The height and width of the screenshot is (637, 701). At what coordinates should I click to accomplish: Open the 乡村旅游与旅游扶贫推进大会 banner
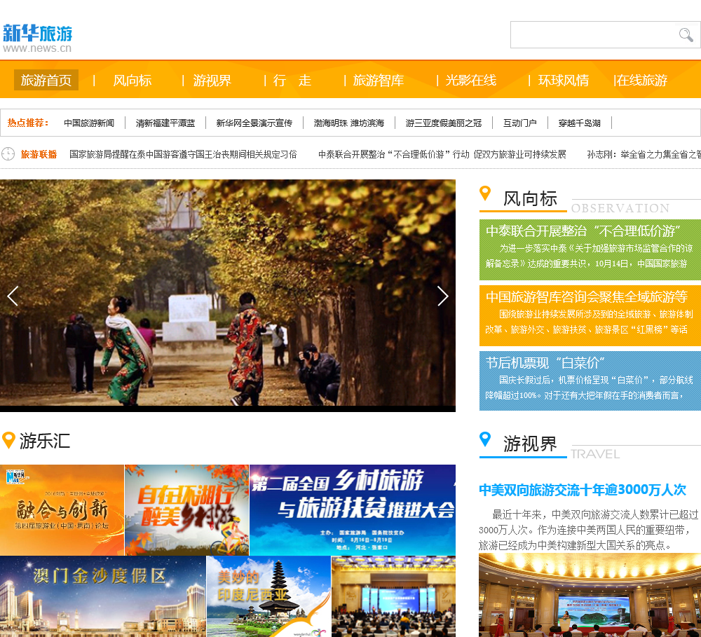[x=353, y=510]
